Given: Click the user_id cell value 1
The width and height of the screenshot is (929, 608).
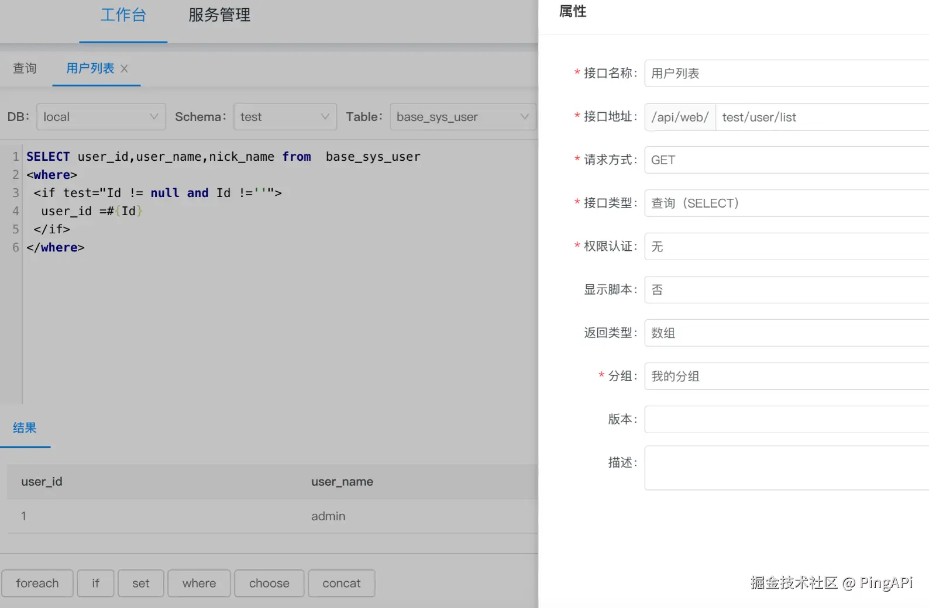Looking at the screenshot, I should [x=23, y=516].
